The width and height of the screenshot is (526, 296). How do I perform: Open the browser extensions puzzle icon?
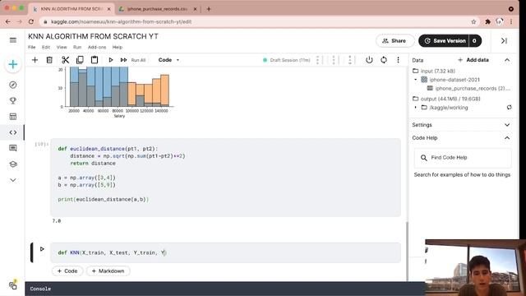(x=487, y=21)
